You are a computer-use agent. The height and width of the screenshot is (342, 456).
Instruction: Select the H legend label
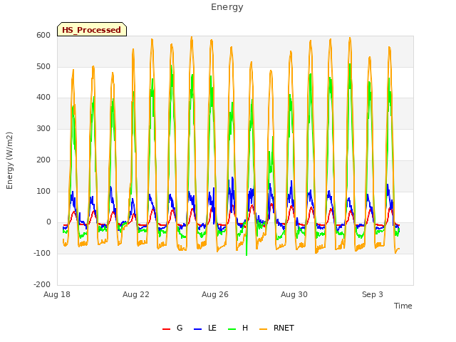[245, 328]
